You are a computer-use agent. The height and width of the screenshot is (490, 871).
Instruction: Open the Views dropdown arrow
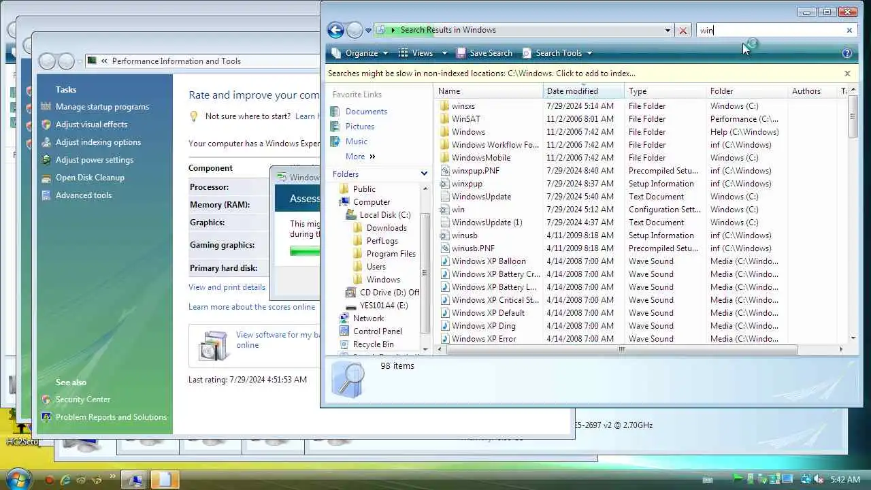444,53
